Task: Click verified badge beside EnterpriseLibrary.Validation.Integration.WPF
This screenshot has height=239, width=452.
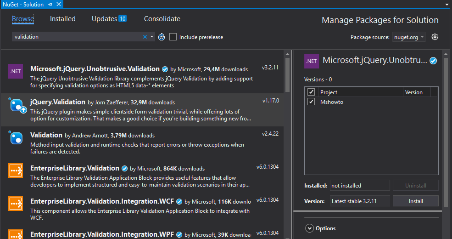Action: click(x=179, y=235)
